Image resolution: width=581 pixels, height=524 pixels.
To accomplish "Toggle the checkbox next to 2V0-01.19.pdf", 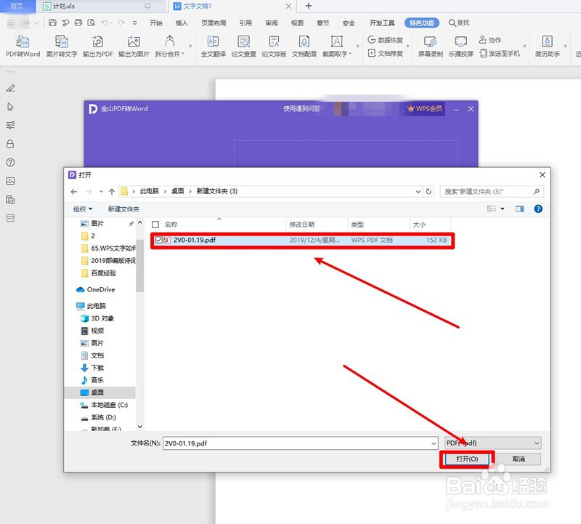I will [159, 240].
